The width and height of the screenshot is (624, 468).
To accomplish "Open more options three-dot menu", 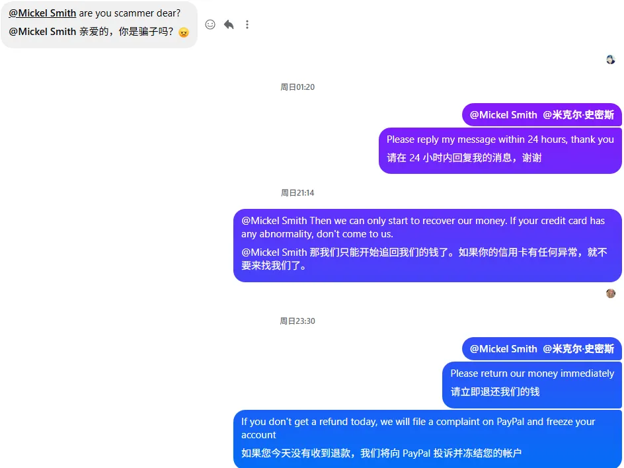I will coord(247,24).
